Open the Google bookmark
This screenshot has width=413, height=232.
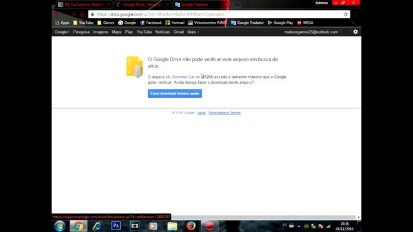[x=127, y=23]
